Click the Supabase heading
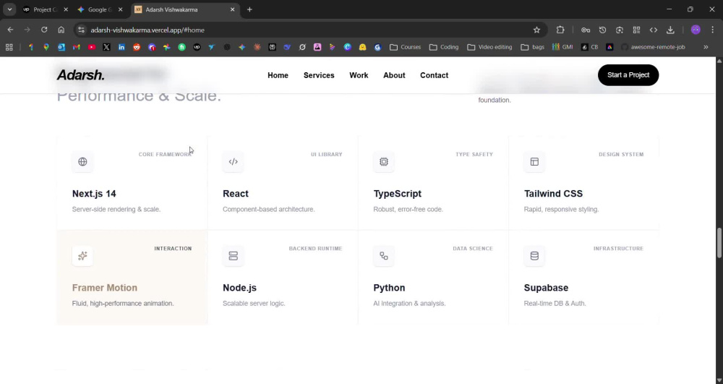The height and width of the screenshot is (384, 723). pyautogui.click(x=546, y=288)
